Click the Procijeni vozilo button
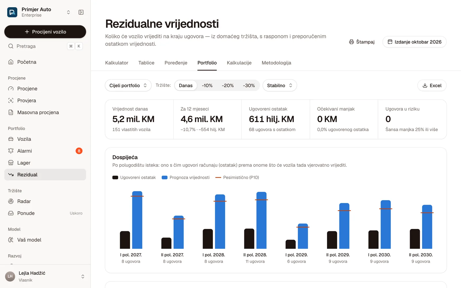This screenshot has height=288, width=461. click(x=45, y=32)
